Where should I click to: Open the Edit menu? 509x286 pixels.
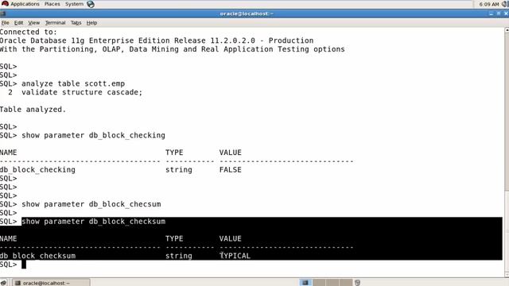pos(18,23)
